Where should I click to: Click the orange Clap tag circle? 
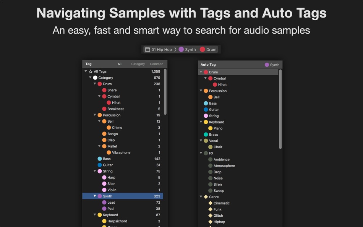(x=104, y=140)
